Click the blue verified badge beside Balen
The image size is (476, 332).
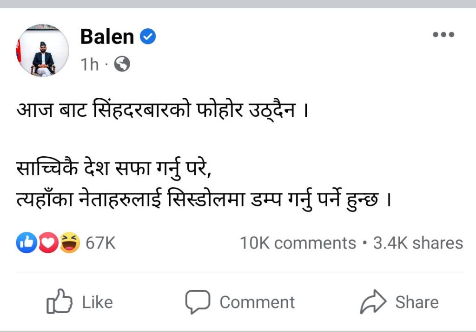pyautogui.click(x=148, y=36)
